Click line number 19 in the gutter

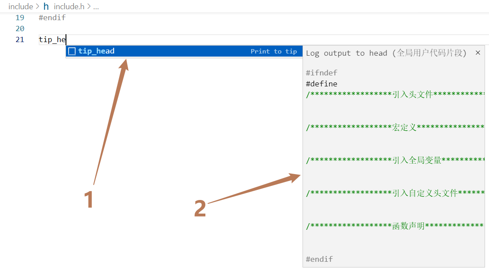click(x=20, y=18)
